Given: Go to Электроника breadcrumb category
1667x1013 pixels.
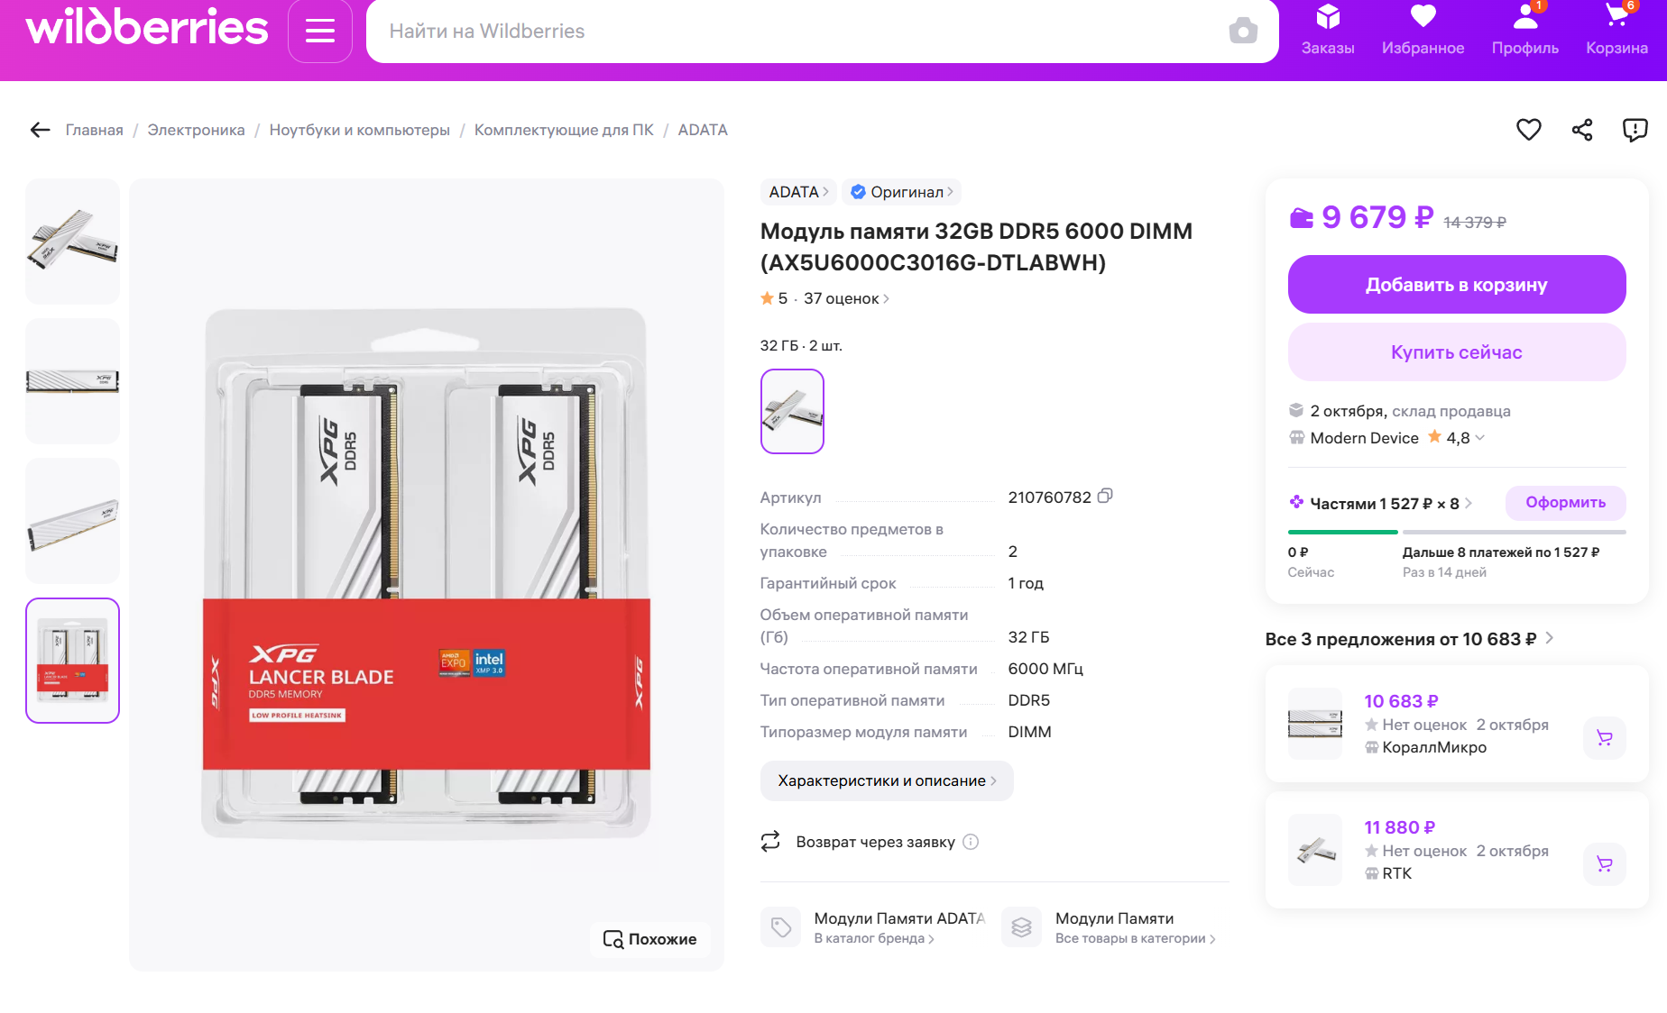Looking at the screenshot, I should click(196, 130).
